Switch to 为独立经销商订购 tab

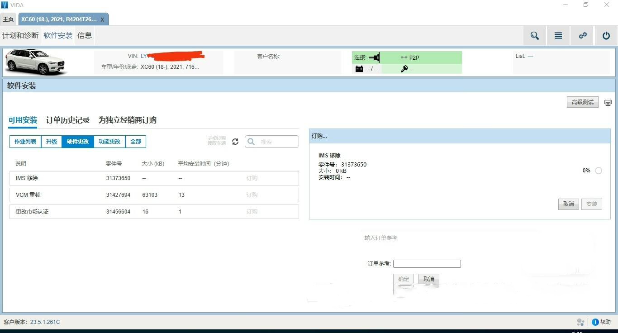pyautogui.click(x=128, y=120)
